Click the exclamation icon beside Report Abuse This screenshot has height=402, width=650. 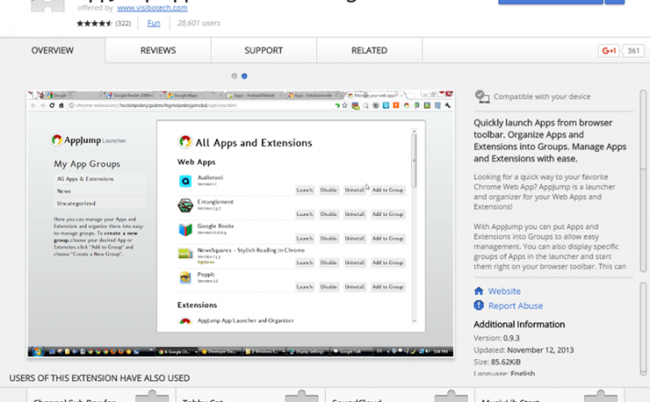[479, 306]
